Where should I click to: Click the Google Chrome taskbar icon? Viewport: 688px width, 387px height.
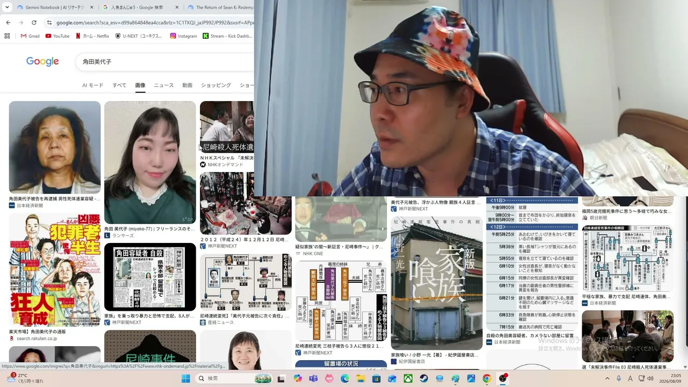coord(487,378)
